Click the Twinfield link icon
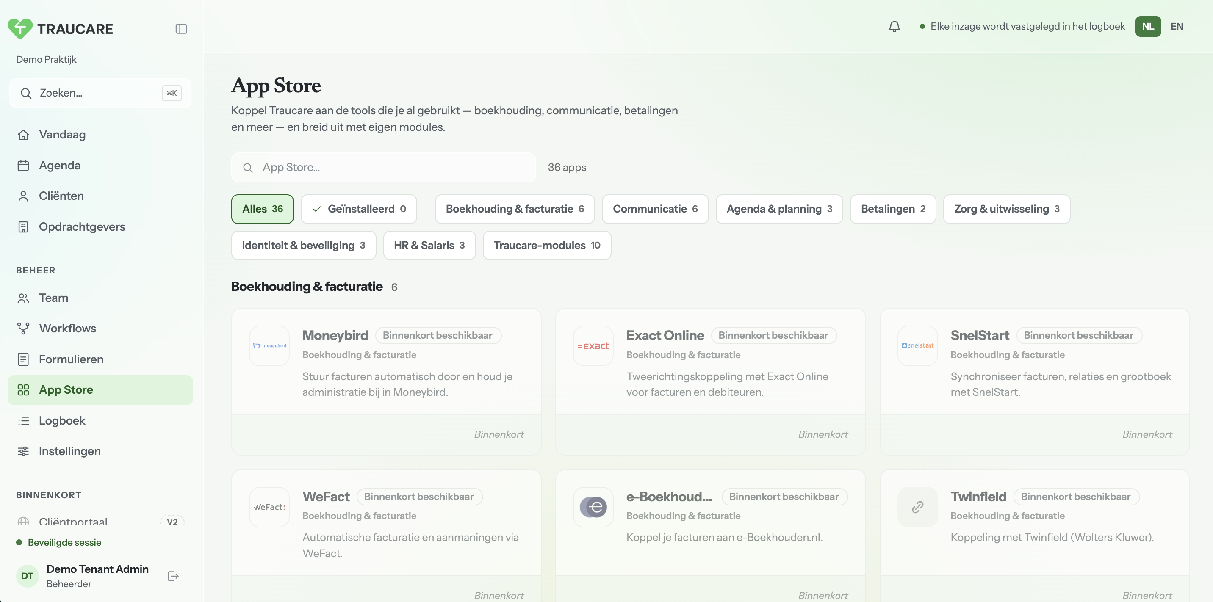Image resolution: width=1213 pixels, height=602 pixels. (917, 507)
